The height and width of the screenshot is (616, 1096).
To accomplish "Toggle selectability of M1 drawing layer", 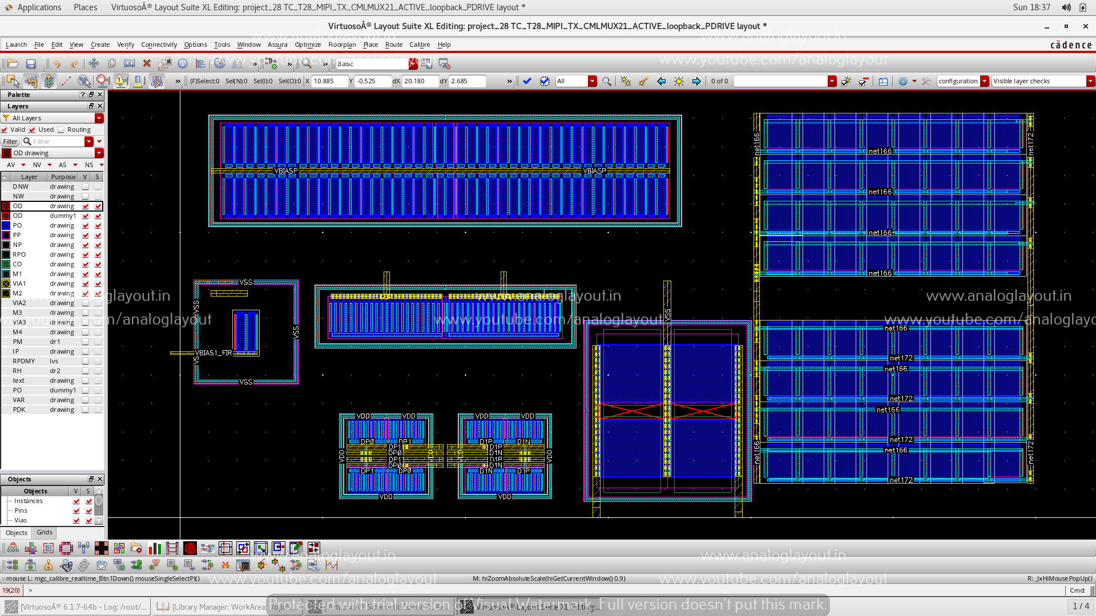I will pyautogui.click(x=98, y=274).
